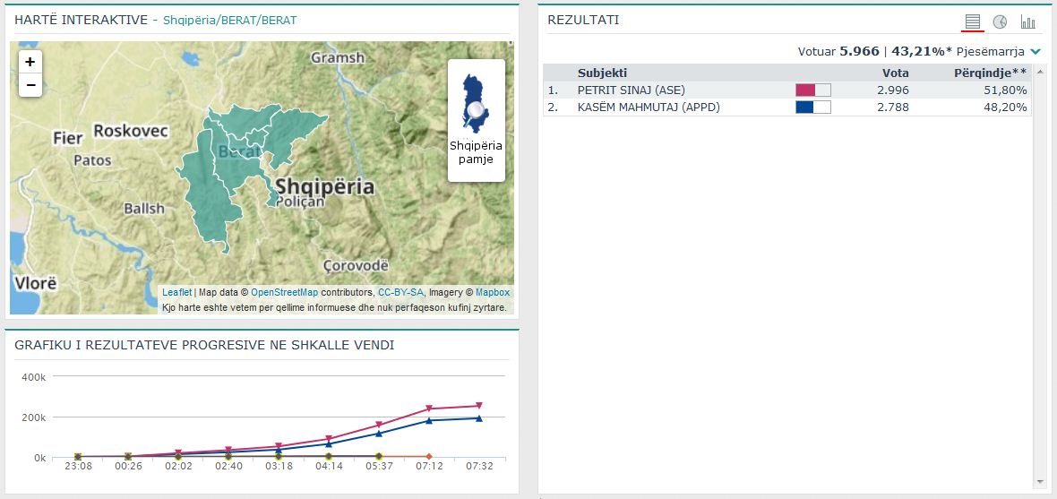Open the pie chart results view
1057x499 pixels.
point(1000,22)
